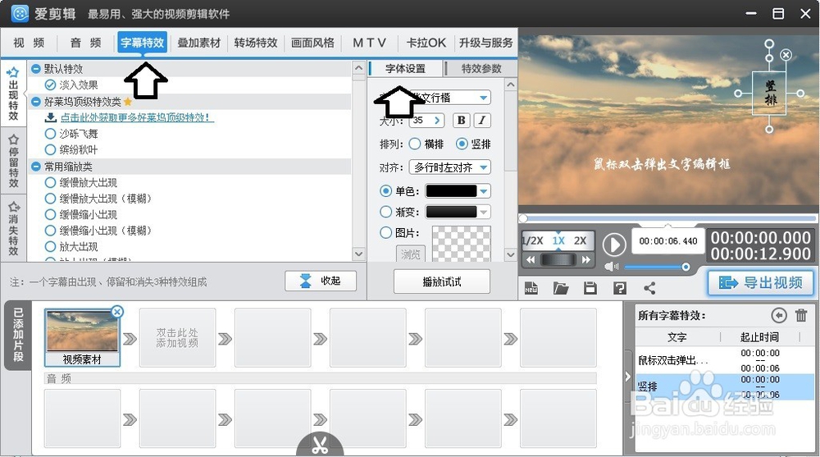The image size is (820, 457).
Task: Remove the 视频素材 clip with its X
Action: (x=117, y=312)
